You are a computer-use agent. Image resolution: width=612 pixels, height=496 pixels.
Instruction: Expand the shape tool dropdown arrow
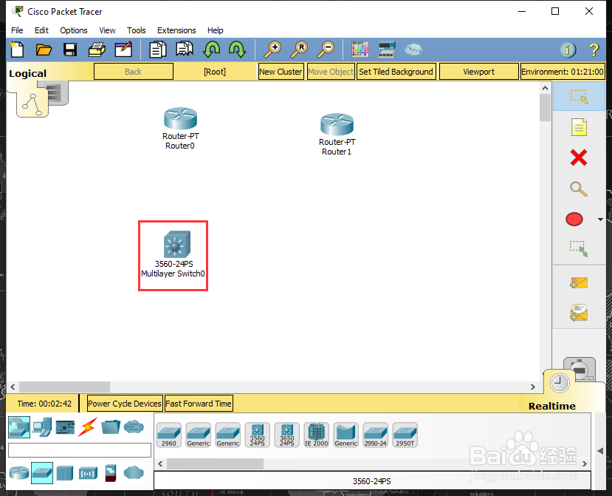[600, 220]
